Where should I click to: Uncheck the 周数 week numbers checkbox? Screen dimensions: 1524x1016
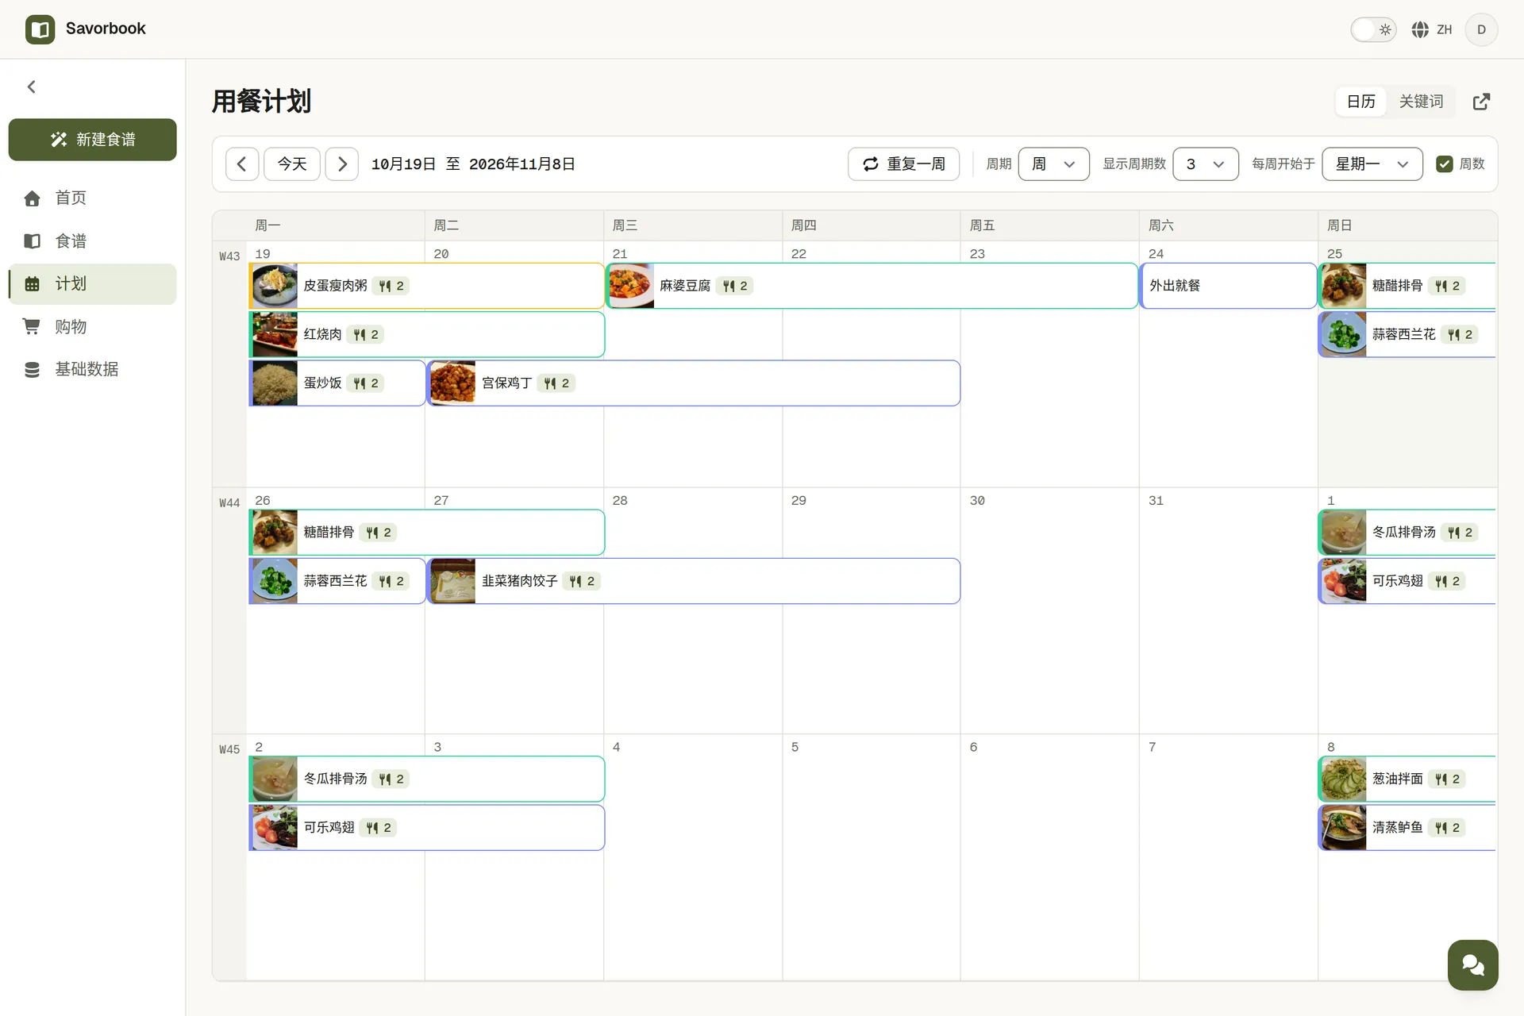(1445, 164)
